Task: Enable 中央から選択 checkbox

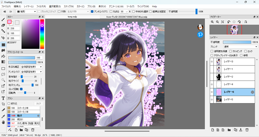Action: click(x=134, y=11)
